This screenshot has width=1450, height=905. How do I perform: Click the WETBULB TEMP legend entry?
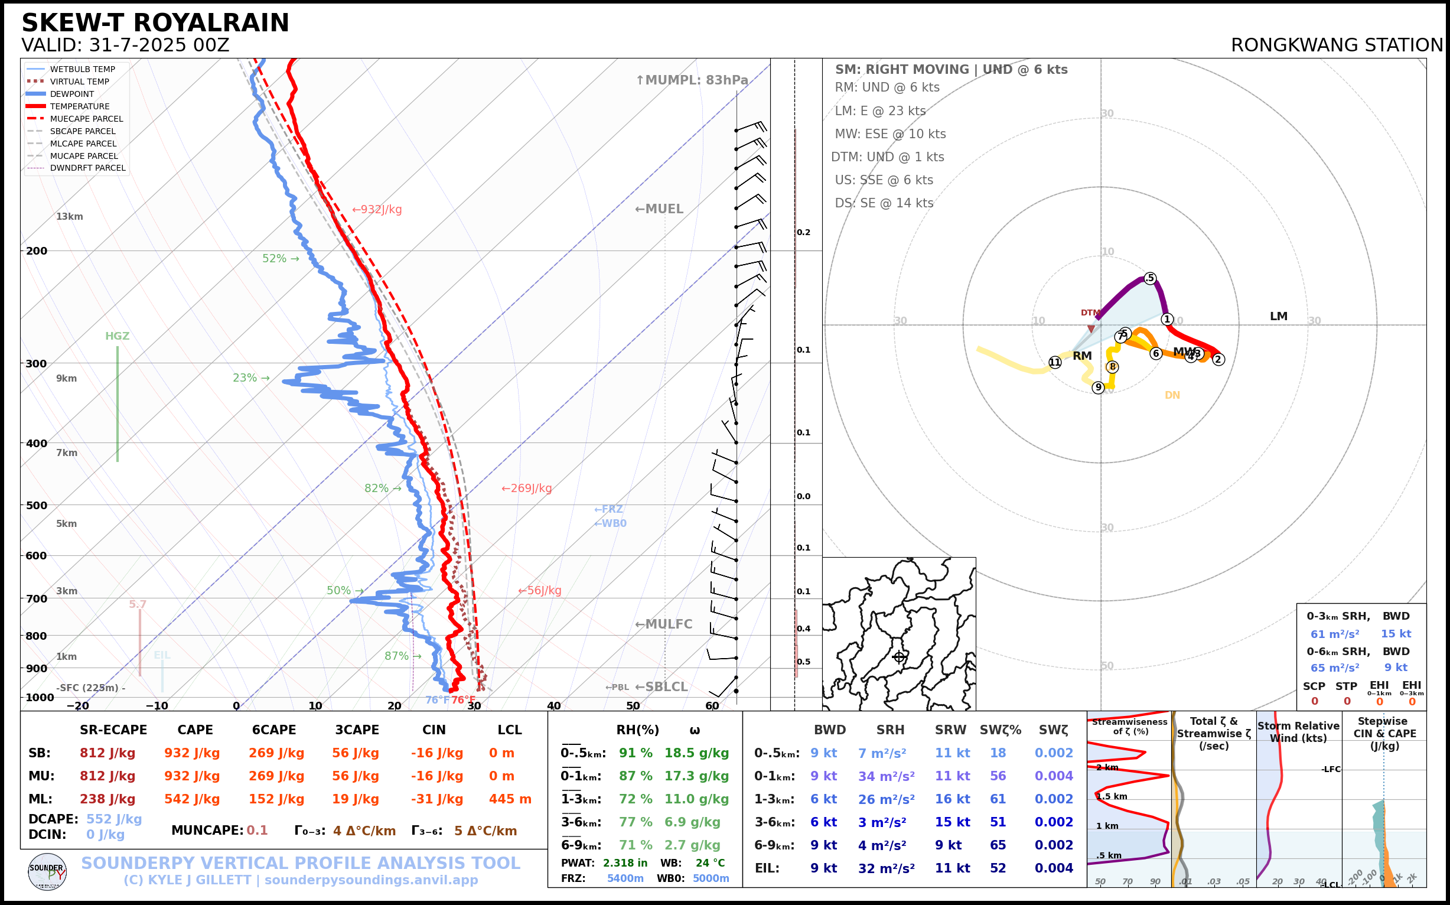pyautogui.click(x=82, y=70)
